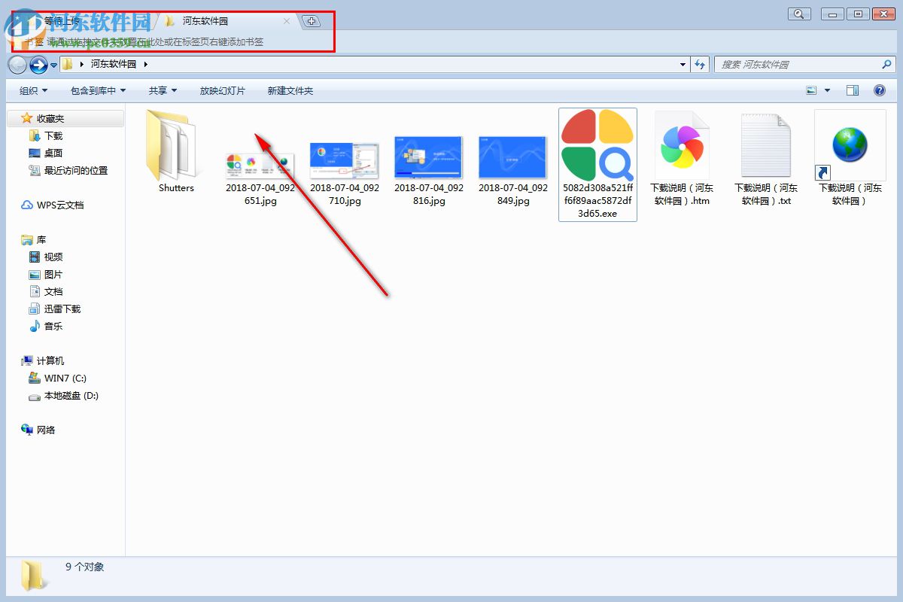The width and height of the screenshot is (903, 602).
Task: Open Help with the question mark icon
Action: (879, 90)
